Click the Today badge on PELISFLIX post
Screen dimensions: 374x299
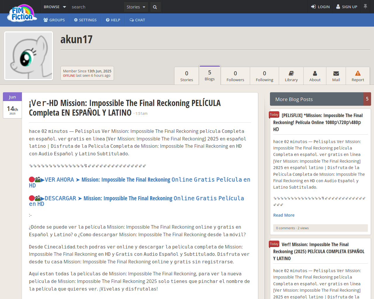(274, 115)
